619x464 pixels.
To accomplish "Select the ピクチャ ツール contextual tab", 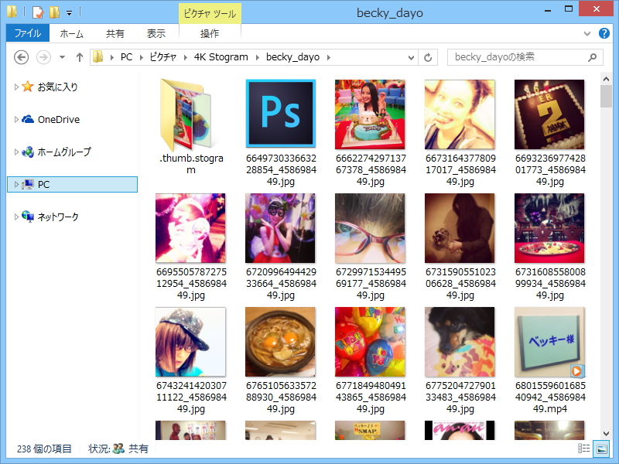I will point(210,14).
